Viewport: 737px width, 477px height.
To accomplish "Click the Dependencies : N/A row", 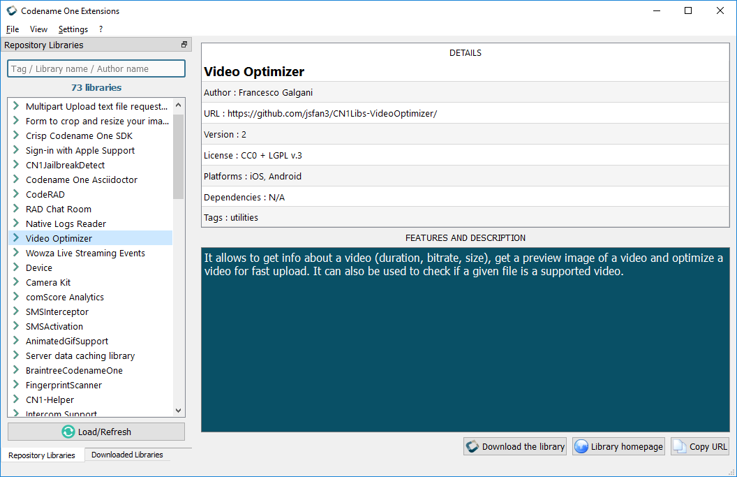I will point(466,197).
